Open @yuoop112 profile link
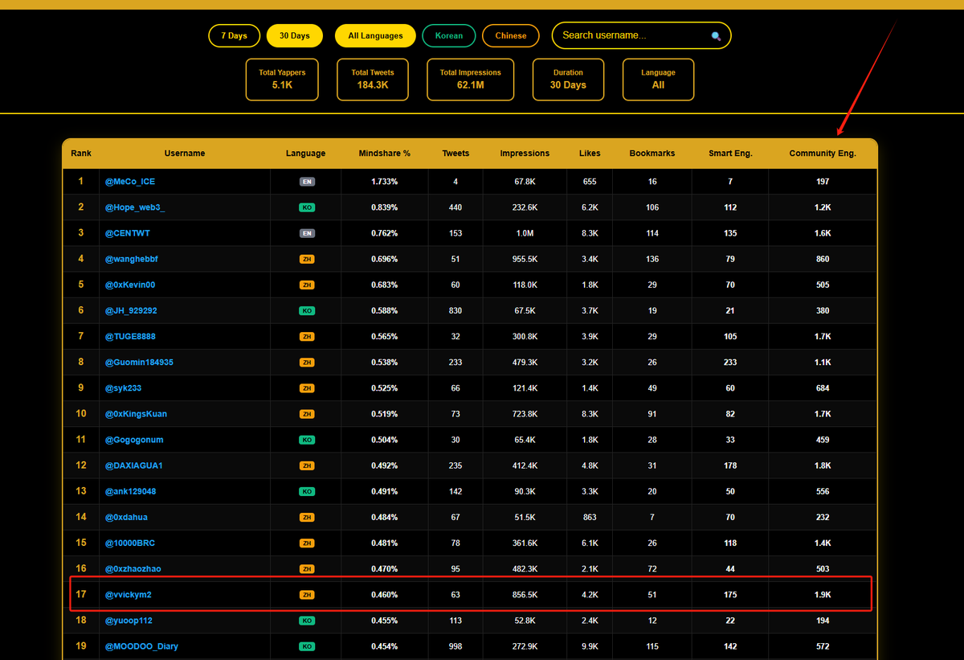This screenshot has width=964, height=660. pos(129,621)
